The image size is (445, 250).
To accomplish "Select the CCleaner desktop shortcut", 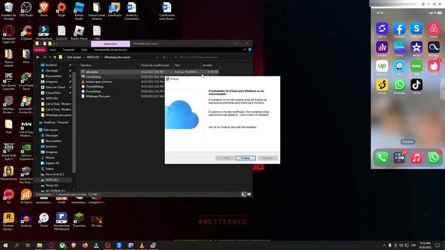I will [x=26, y=33].
